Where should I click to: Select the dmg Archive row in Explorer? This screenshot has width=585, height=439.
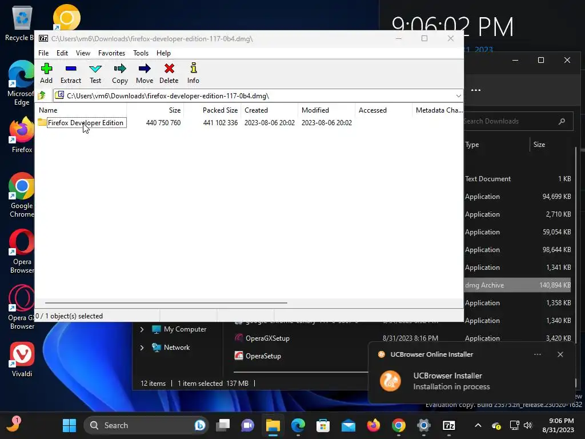tap(518, 285)
